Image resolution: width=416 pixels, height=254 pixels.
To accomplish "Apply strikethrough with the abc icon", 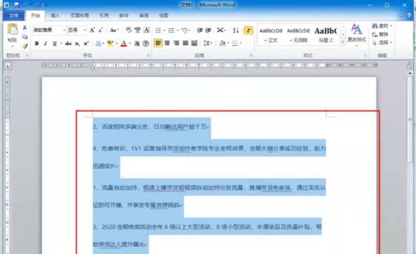I will click(x=68, y=43).
